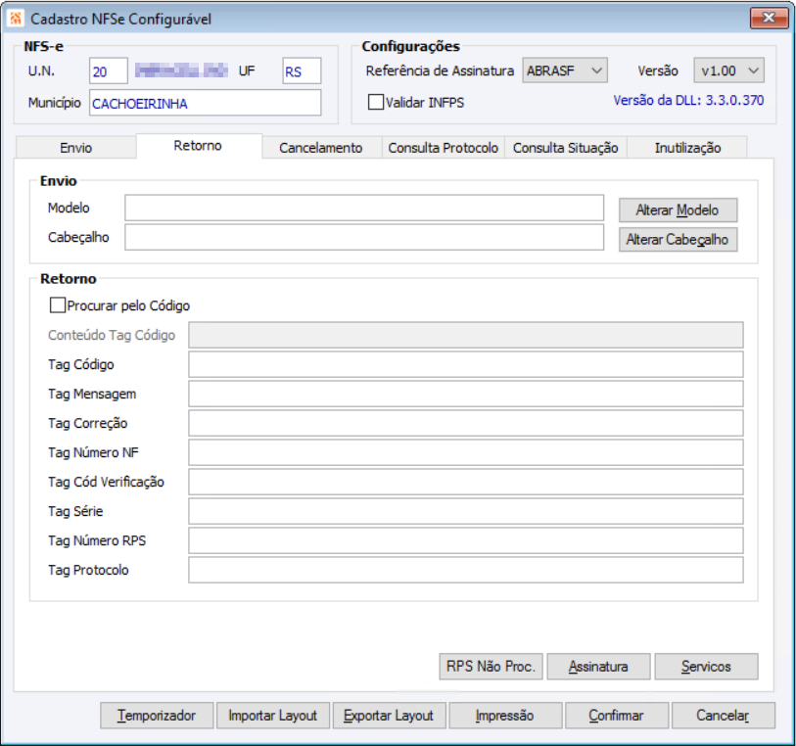The height and width of the screenshot is (746, 796).
Task: Open the Impressão settings
Action: point(505,716)
